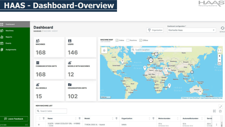
Task: Open the map layers selector icon
Action: (x=105, y=50)
